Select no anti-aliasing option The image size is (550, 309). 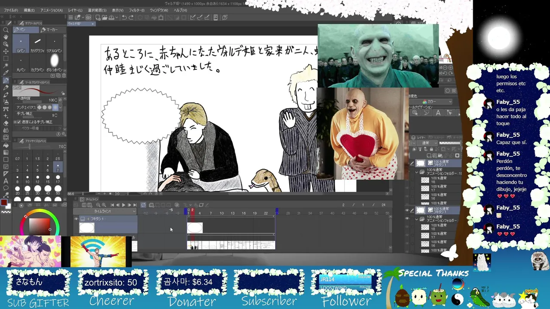(x=40, y=107)
